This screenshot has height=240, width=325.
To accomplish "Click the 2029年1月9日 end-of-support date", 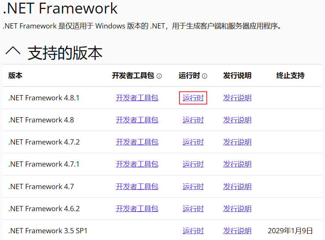I will (290, 231).
